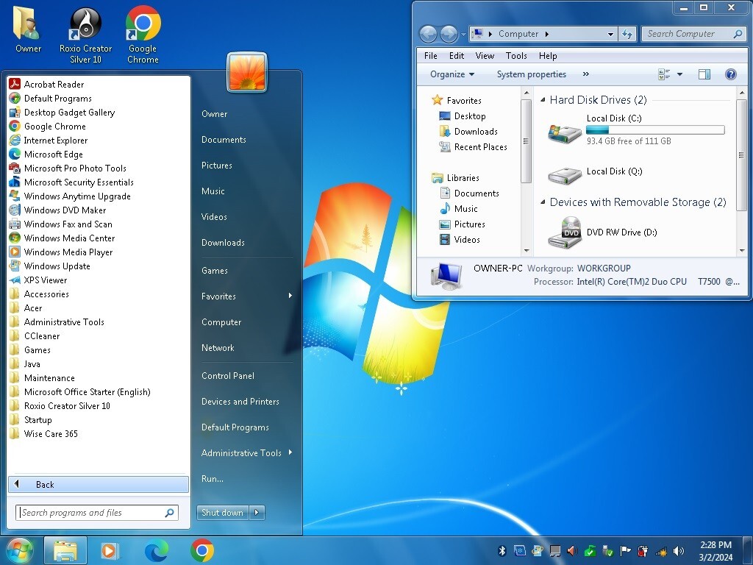Open XPS Viewer
Viewport: 753px width, 565px height.
pos(38,280)
